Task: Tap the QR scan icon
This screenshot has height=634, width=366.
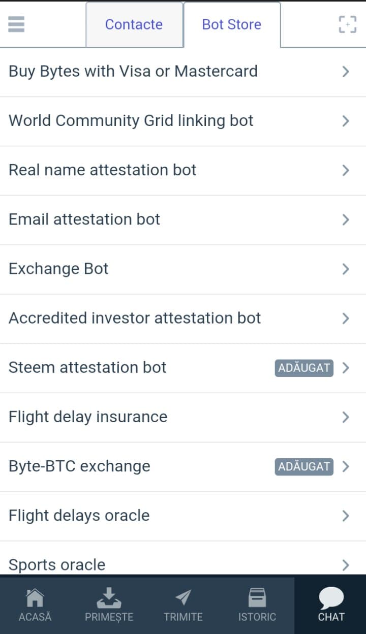Action: point(347,24)
